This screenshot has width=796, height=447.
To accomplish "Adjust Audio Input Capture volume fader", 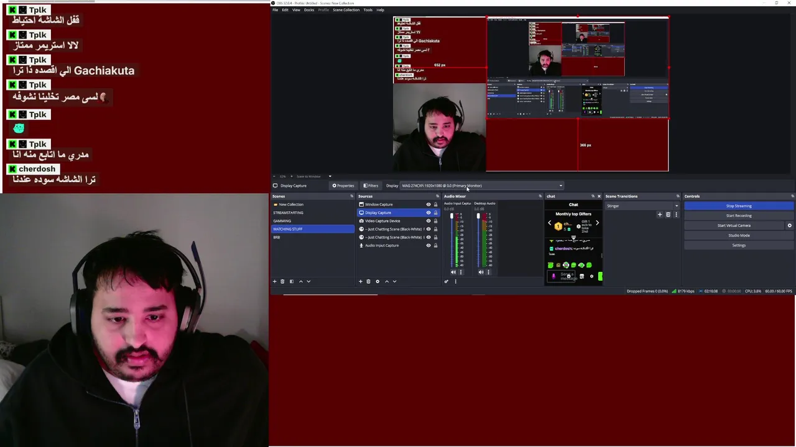I will [x=452, y=216].
